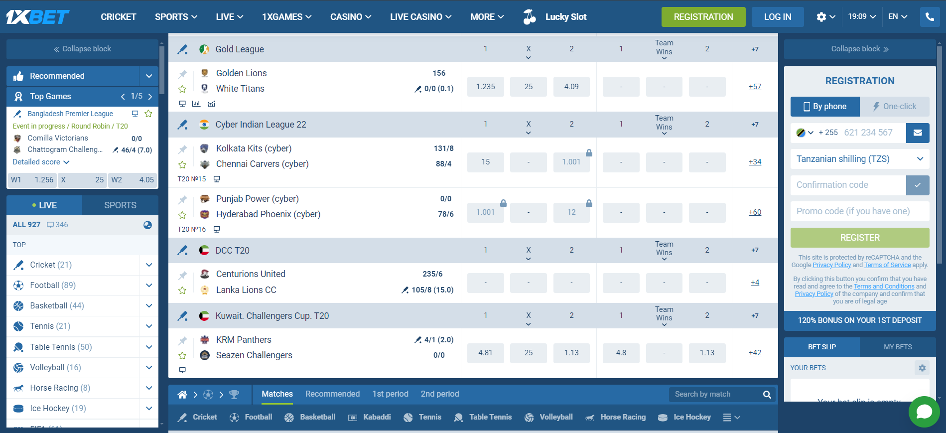Click the Promo code input field

[860, 211]
